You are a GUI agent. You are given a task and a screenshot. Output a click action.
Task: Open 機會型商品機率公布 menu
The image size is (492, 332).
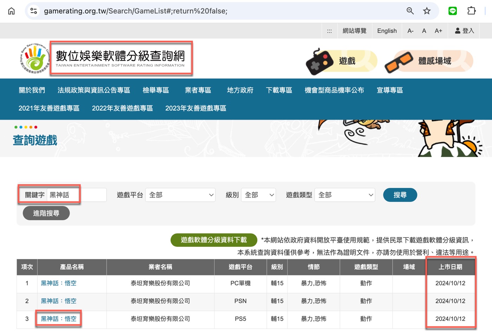[x=334, y=90]
